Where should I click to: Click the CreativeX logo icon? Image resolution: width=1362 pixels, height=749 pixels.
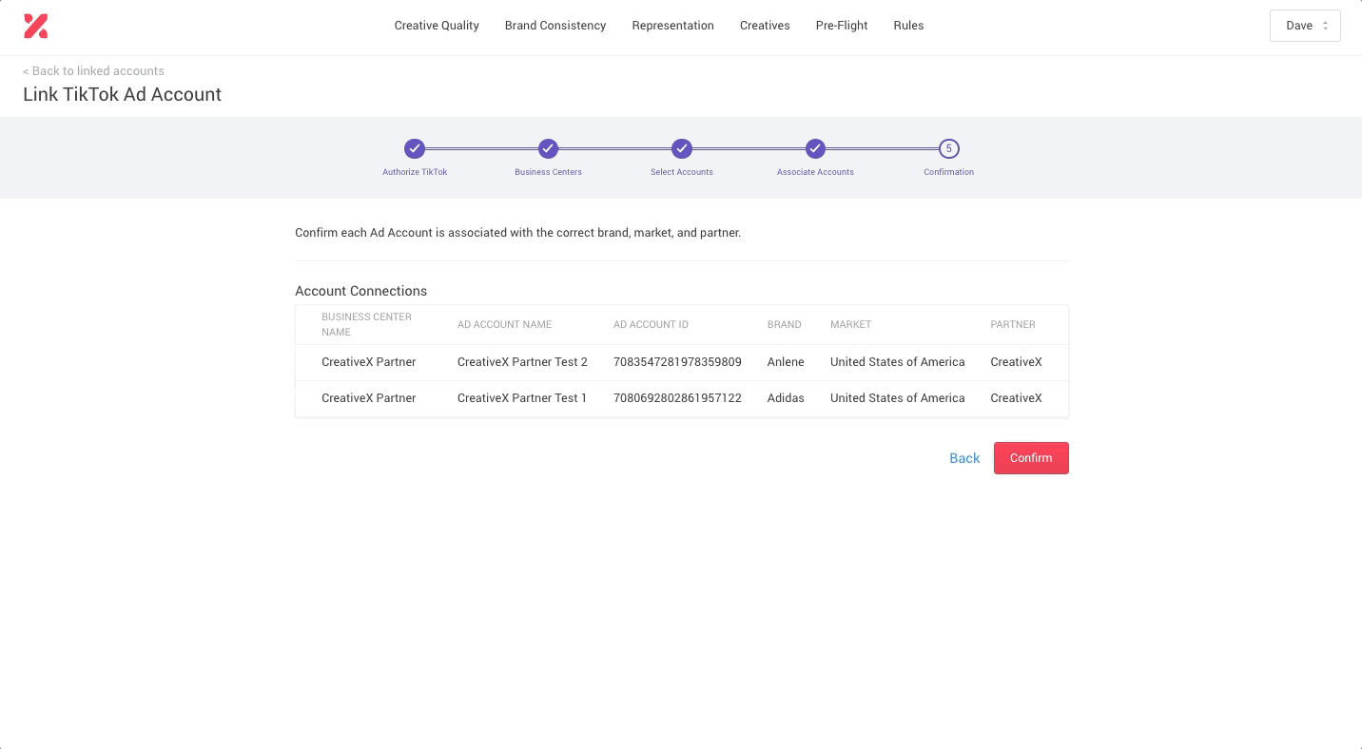[35, 27]
